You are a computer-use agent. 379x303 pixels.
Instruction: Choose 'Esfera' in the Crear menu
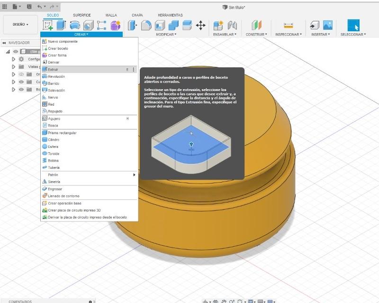[x=90, y=147]
